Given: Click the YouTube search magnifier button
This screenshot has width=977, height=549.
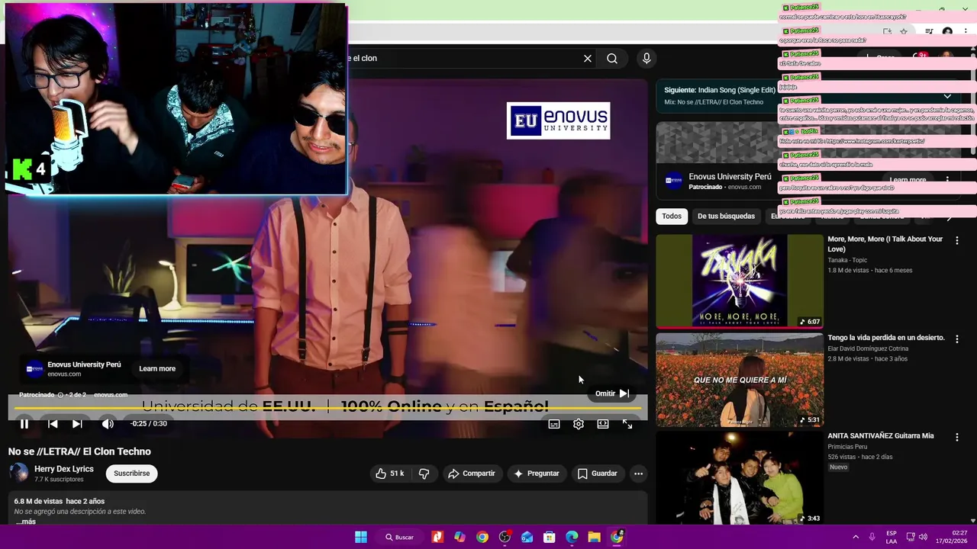Looking at the screenshot, I should pos(612,59).
